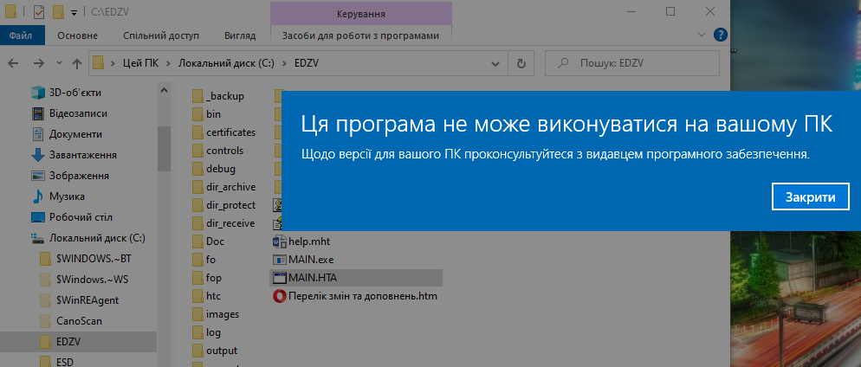Select the MAIN.exe file icon
Screen dimensions: 861x367
280,259
